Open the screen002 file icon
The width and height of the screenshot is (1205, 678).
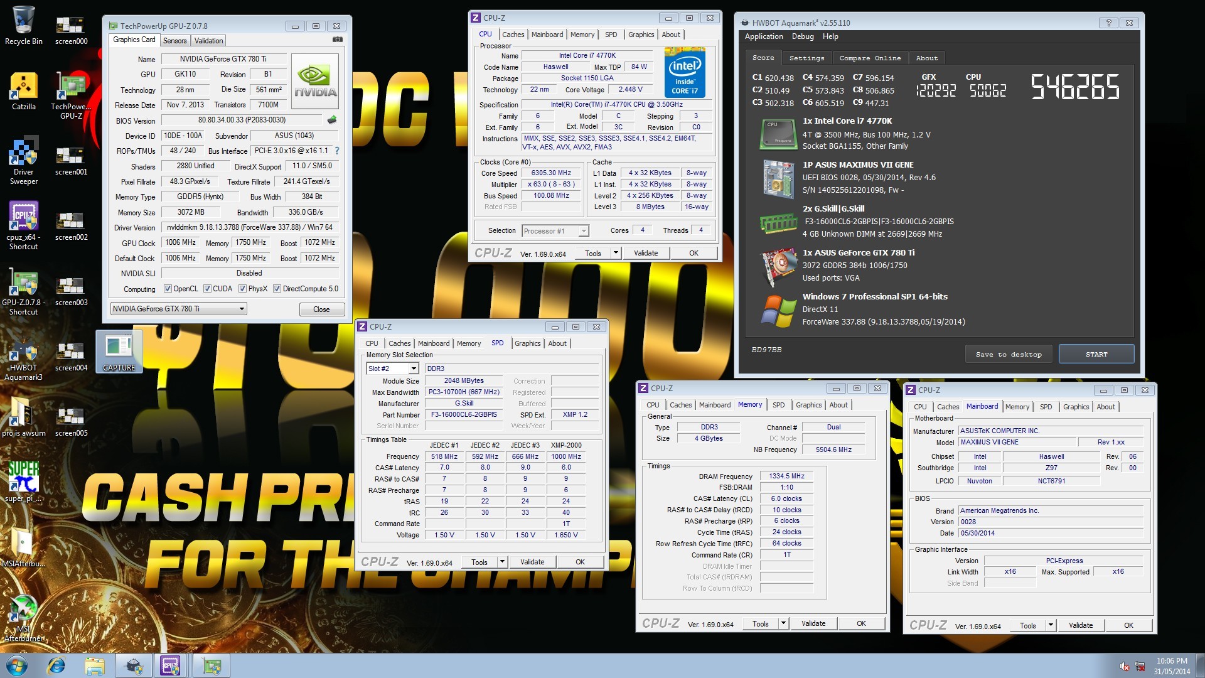point(71,227)
